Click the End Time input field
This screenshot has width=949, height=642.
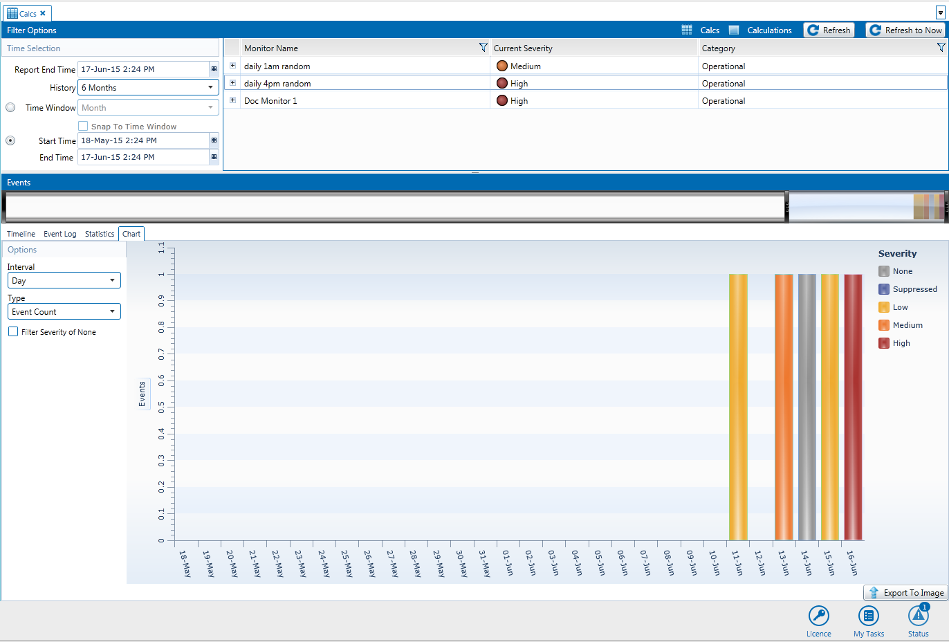point(143,157)
